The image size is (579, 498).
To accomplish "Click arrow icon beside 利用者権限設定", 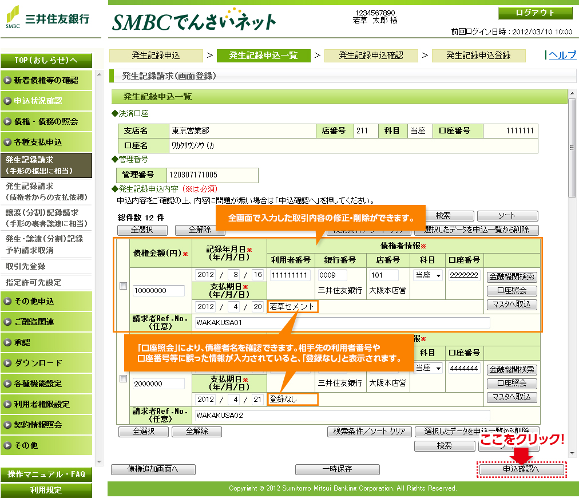I will click(7, 405).
